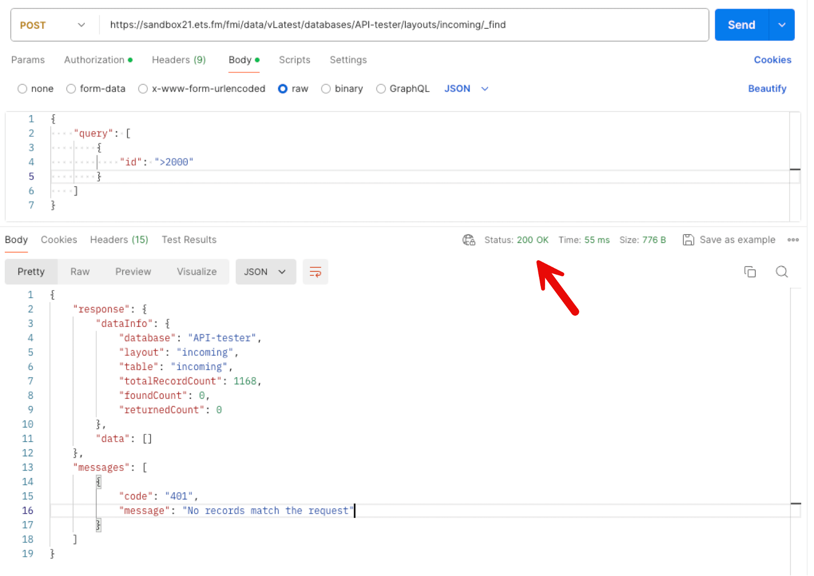Screen dimensions: 814x576
Task: Click the "totalRecordCount": 1168 line
Action: (x=190, y=381)
